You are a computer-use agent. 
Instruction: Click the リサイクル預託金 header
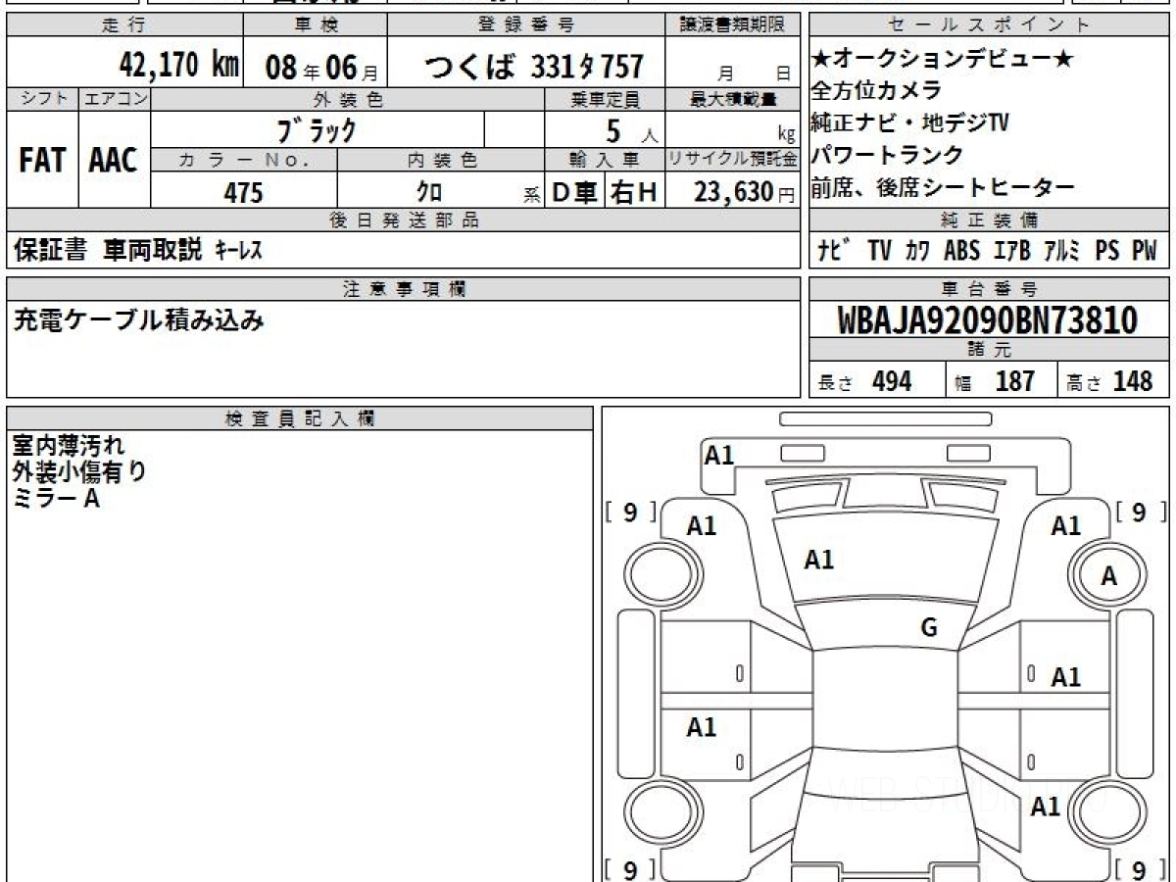pyautogui.click(x=732, y=160)
